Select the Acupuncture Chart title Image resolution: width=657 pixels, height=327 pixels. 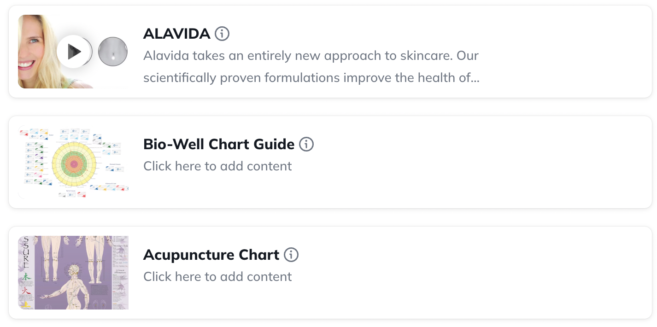coord(211,255)
